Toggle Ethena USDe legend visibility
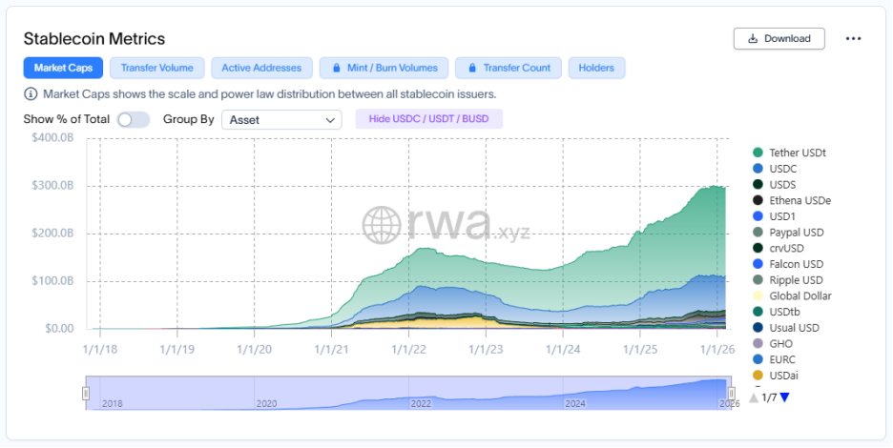 (800, 200)
